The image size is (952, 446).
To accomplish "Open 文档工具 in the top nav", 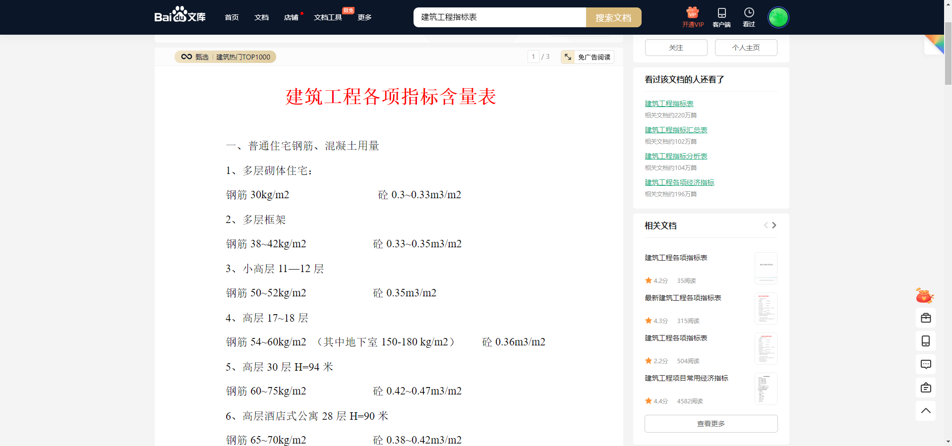I will tap(328, 17).
